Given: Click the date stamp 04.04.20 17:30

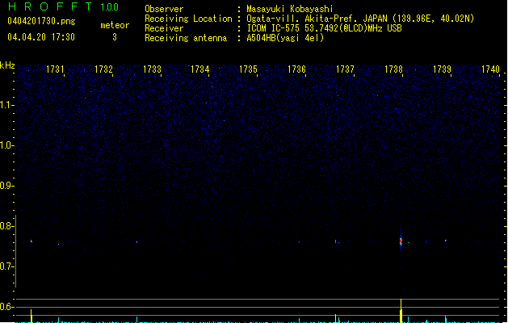Looking at the screenshot, I should click(x=41, y=37).
